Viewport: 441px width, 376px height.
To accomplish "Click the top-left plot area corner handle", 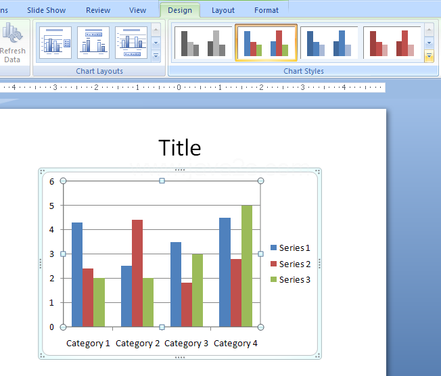I will click(x=64, y=181).
